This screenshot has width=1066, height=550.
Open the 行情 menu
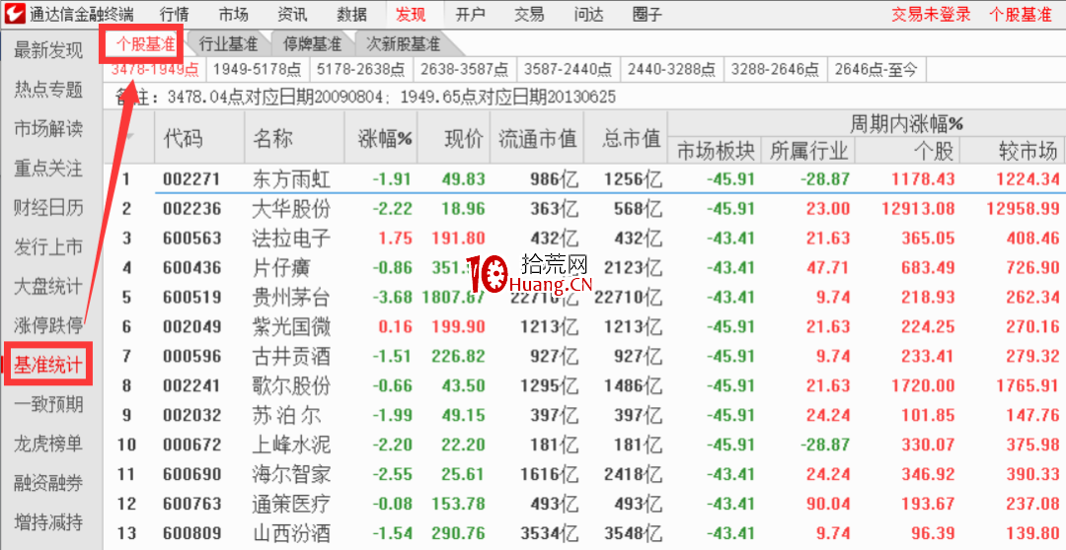pyautogui.click(x=175, y=14)
